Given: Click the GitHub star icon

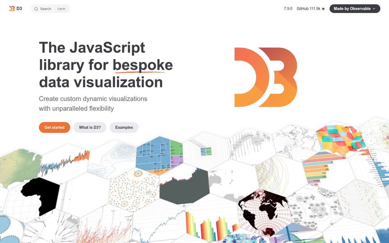Looking at the screenshot, I should pyautogui.click(x=323, y=9).
